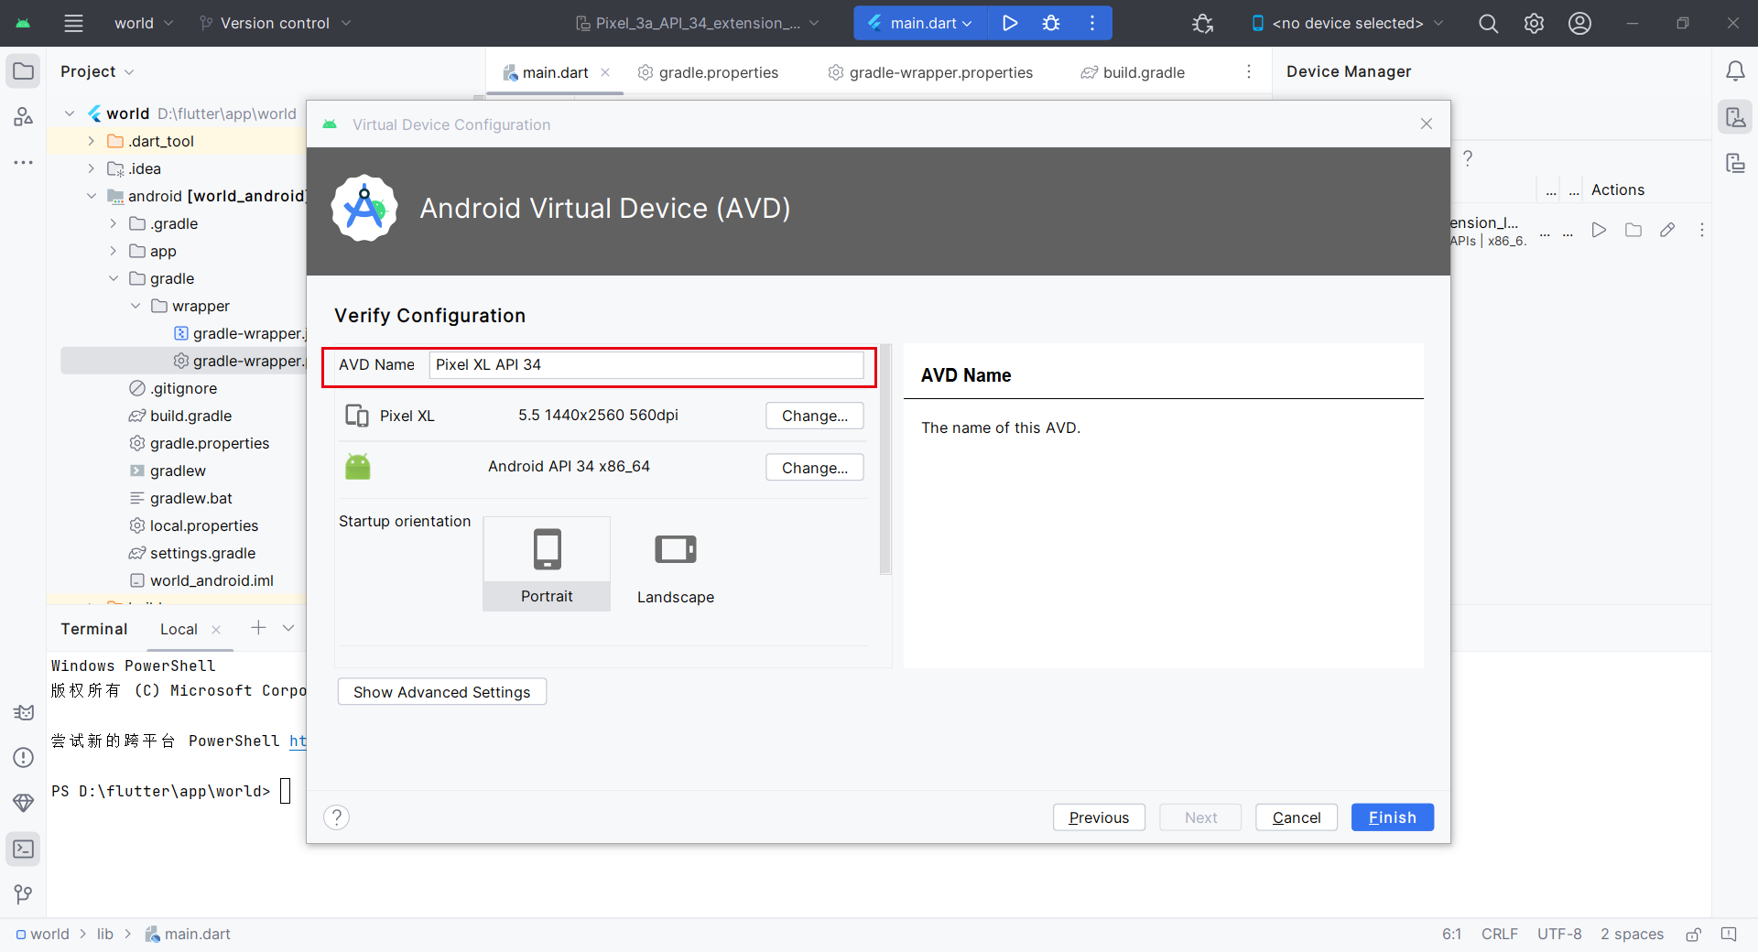This screenshot has height=952, width=1758.
Task: Click the AVD Name text field
Action: (x=646, y=364)
